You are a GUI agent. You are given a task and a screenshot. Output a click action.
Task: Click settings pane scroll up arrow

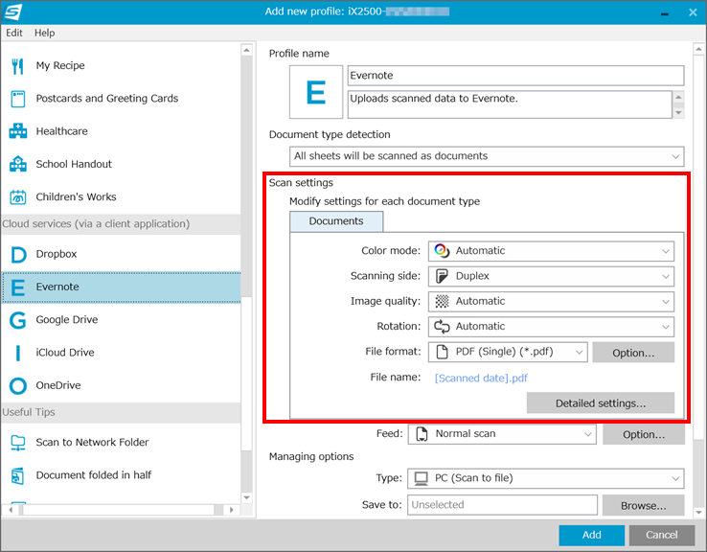[x=698, y=49]
